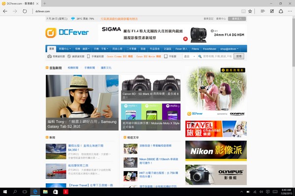Image resolution: width=295 pixels, height=196 pixels.
Task: Open the Travel channel banner
Action: click(x=216, y=129)
